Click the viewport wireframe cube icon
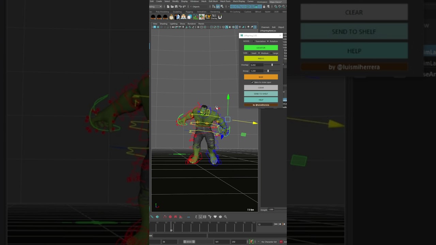The image size is (436, 245). click(x=223, y=27)
